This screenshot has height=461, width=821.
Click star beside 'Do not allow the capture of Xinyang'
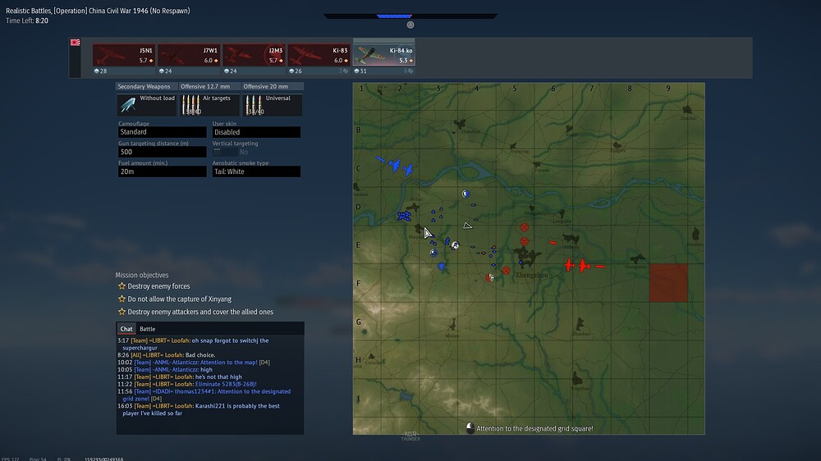[122, 299]
